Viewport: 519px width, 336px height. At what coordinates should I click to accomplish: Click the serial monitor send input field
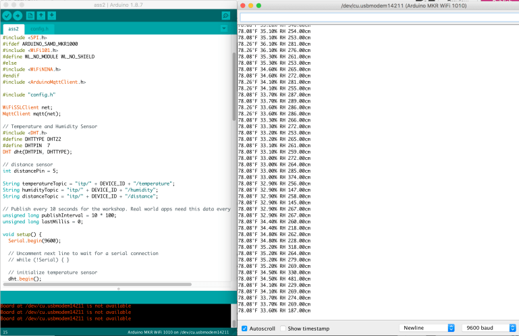click(378, 18)
